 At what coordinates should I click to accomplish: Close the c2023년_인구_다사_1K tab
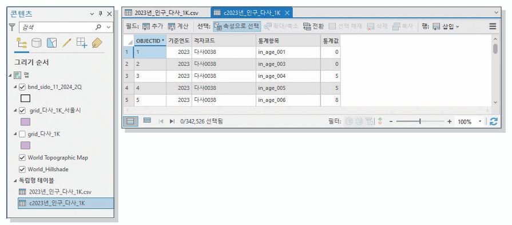coord(287,13)
